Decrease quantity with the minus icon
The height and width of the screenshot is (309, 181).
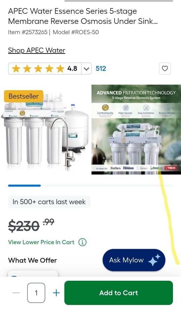coord(16,293)
